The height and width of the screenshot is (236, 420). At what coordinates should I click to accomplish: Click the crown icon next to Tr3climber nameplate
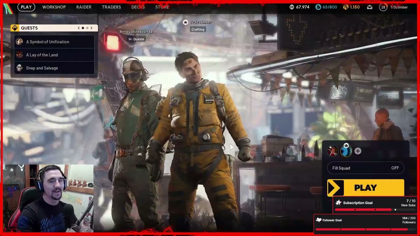coord(185,22)
